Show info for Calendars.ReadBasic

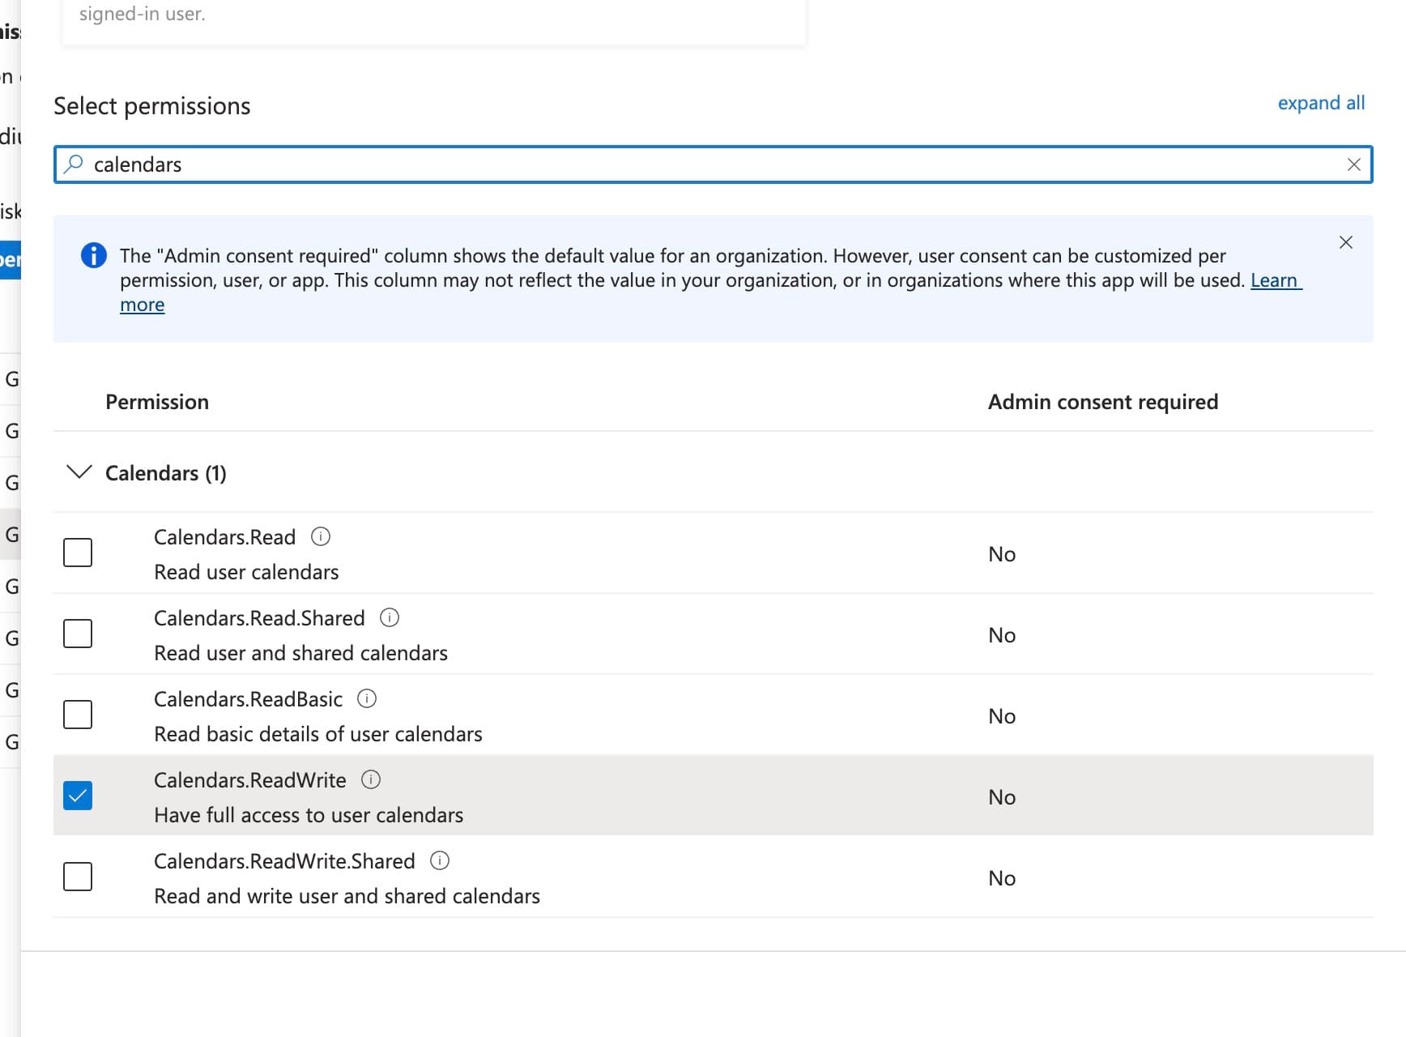(x=367, y=698)
